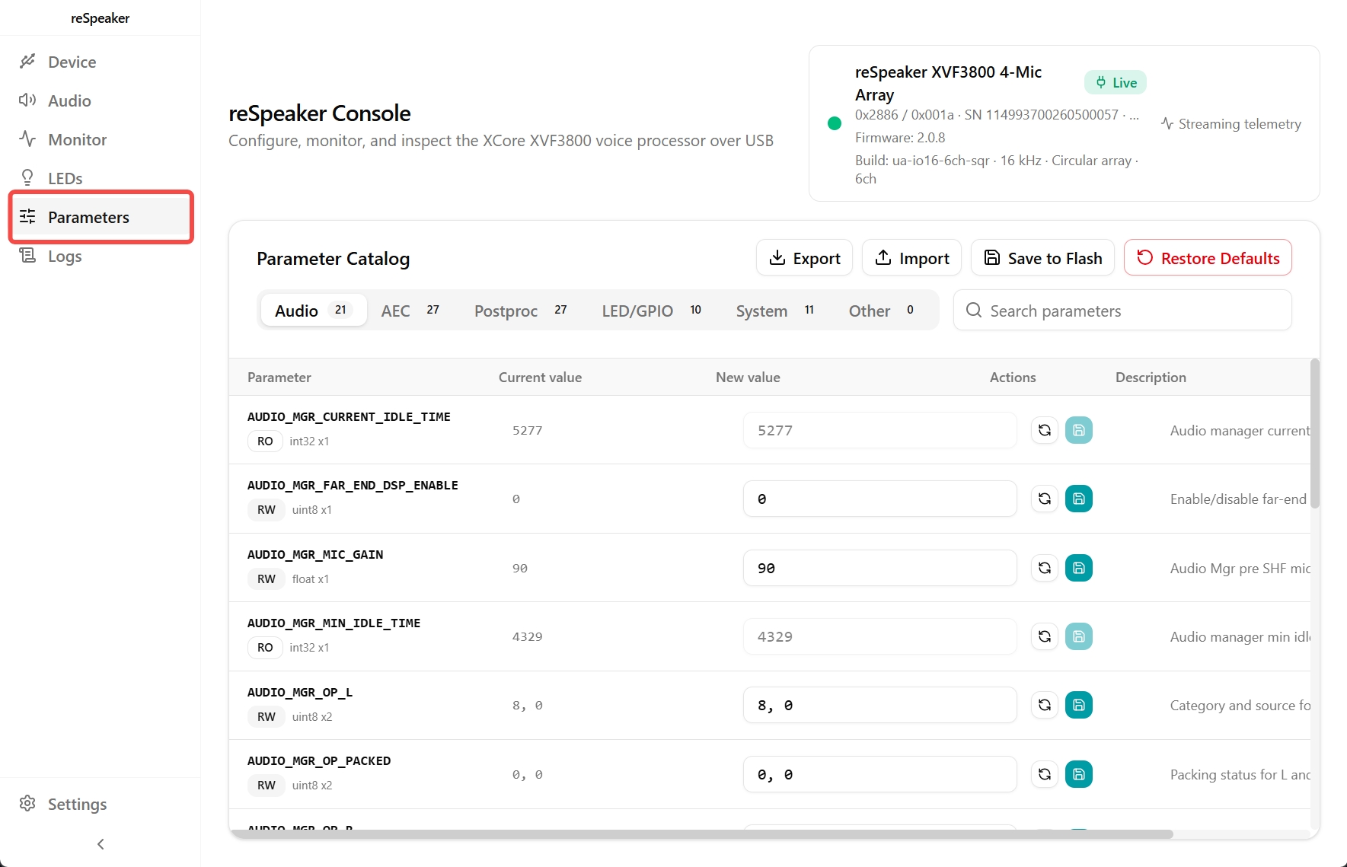The image size is (1347, 867).
Task: Click RW badge of AUDIO_MGR_MIC_GAIN
Action: click(267, 579)
